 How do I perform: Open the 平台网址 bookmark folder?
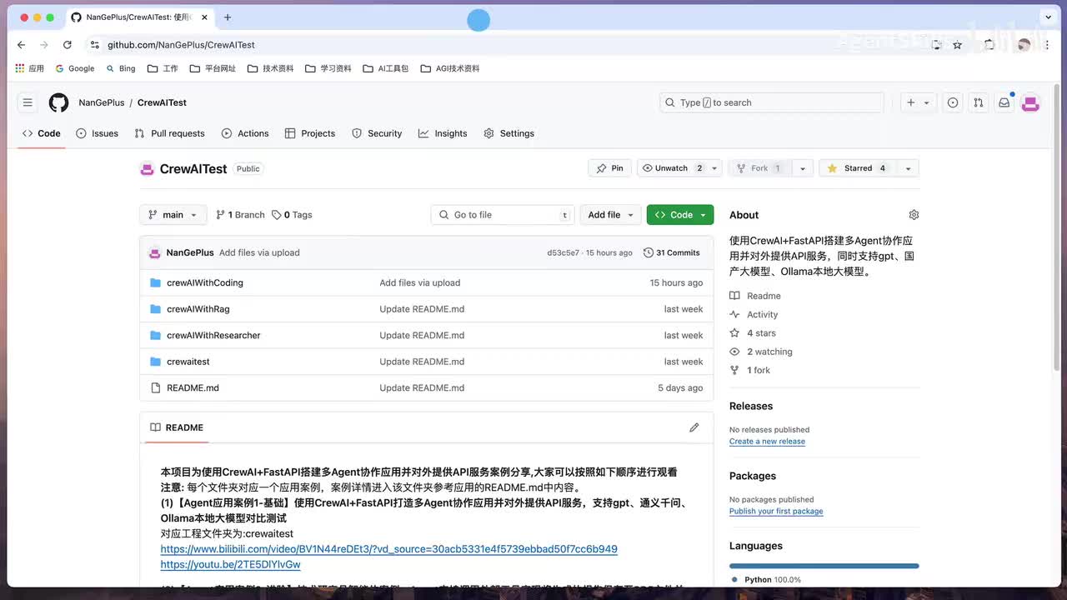[x=213, y=68]
